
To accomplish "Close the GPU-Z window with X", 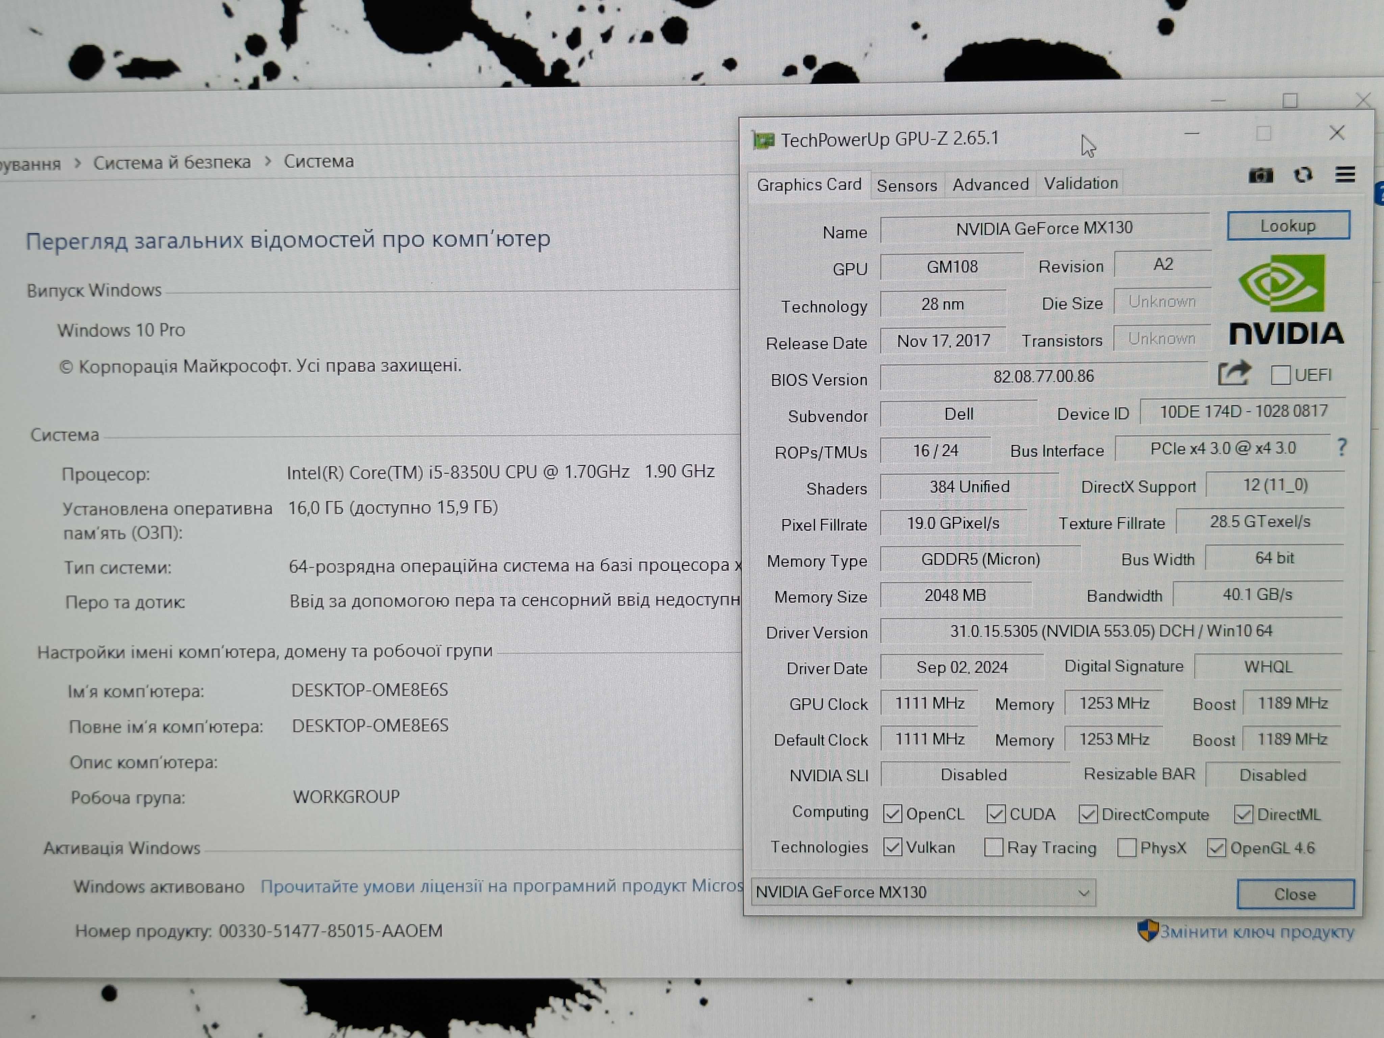I will click(x=1337, y=133).
